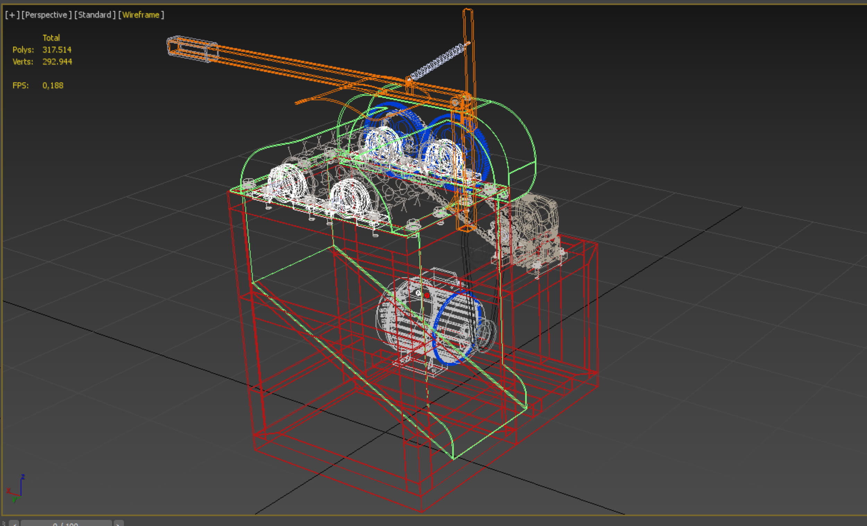The image size is (867, 526).
Task: Click the FPS value readout
Action: 53,86
